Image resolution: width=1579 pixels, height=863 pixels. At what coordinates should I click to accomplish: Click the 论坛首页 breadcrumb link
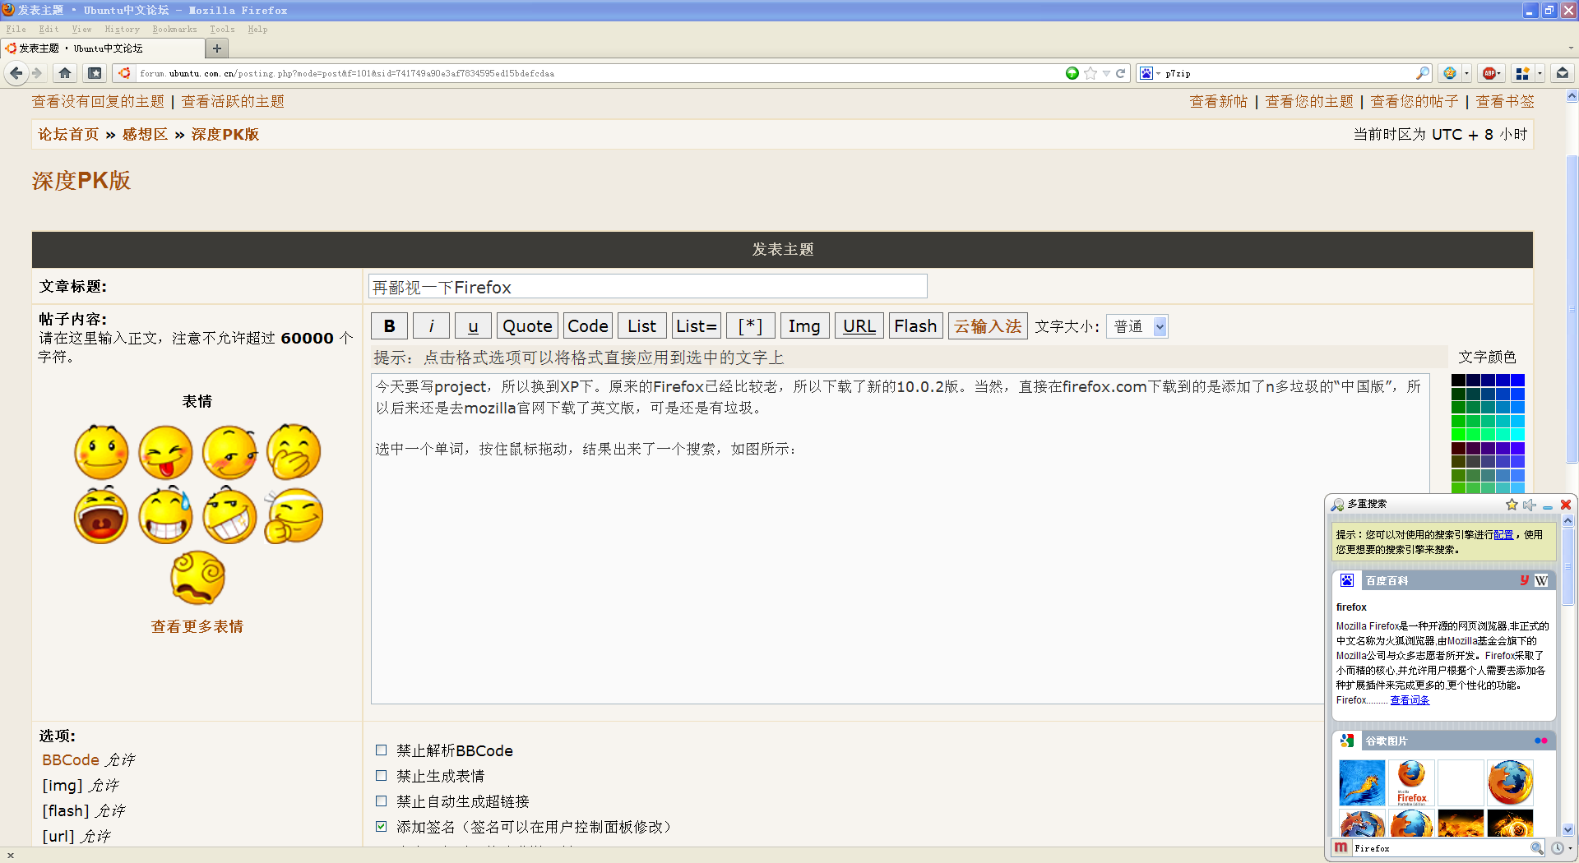(x=68, y=134)
